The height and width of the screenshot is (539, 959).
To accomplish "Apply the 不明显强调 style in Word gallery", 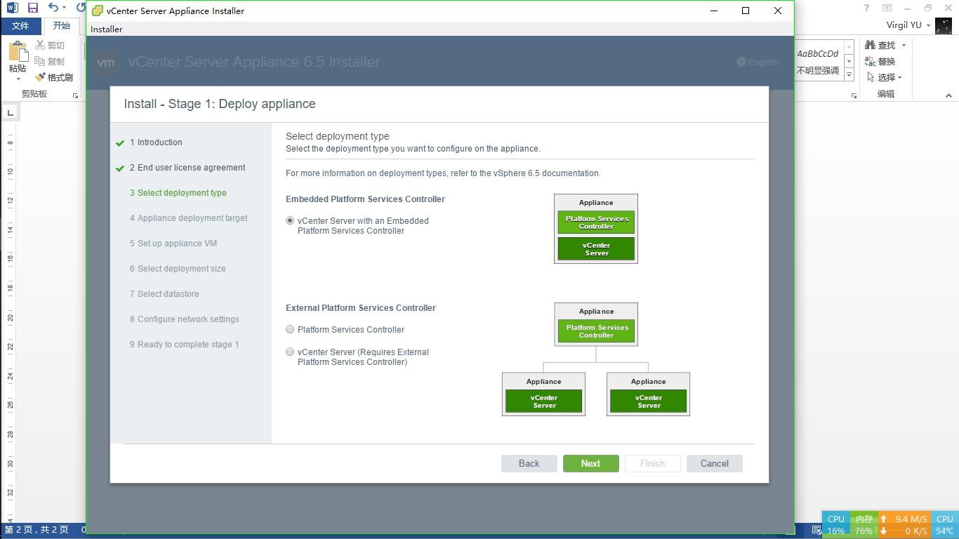I will pos(818,62).
